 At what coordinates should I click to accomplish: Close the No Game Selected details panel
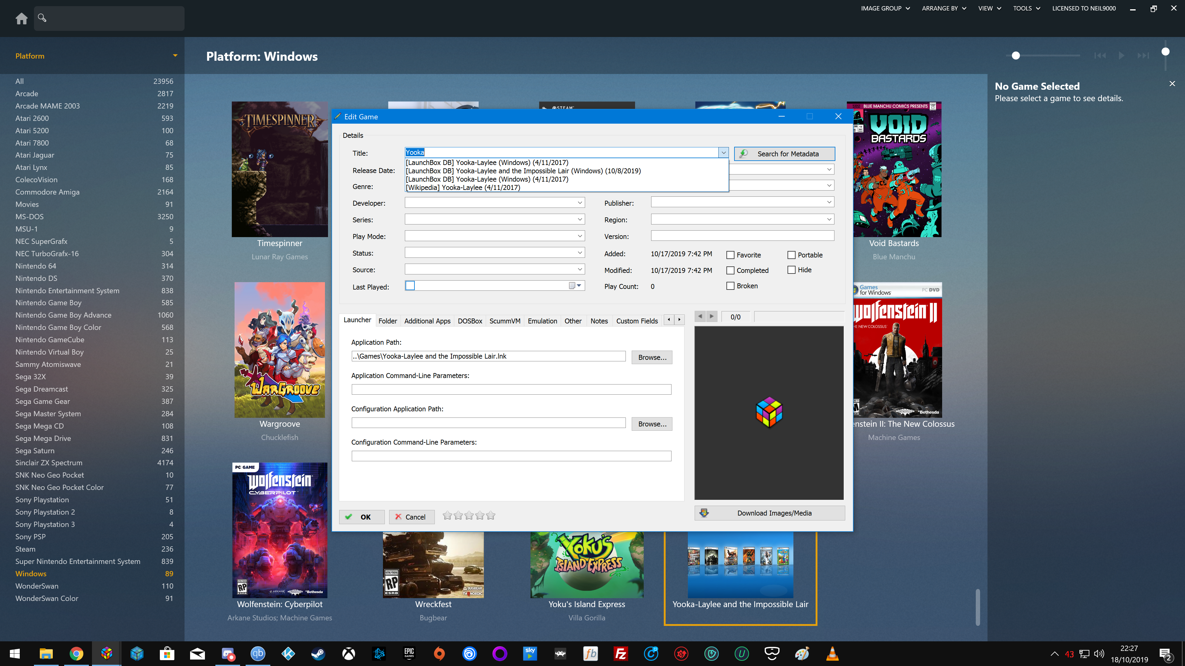pyautogui.click(x=1172, y=84)
